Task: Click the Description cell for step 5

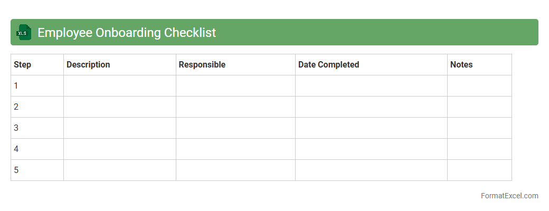Action: 120,170
